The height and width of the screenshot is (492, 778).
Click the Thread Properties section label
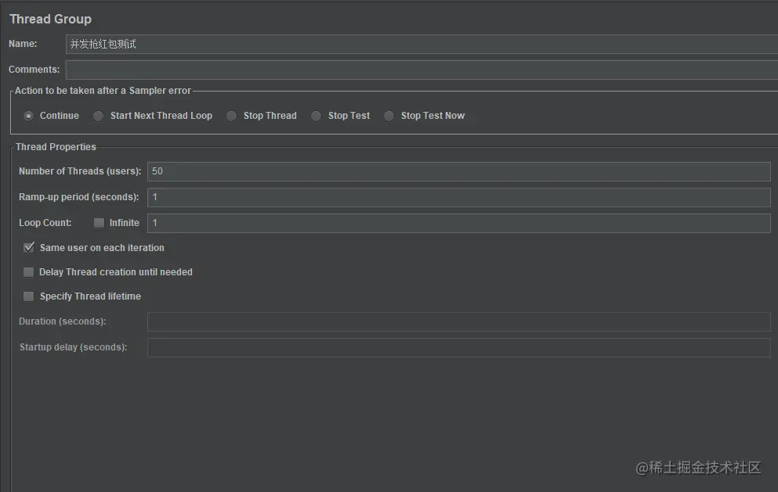coord(56,146)
